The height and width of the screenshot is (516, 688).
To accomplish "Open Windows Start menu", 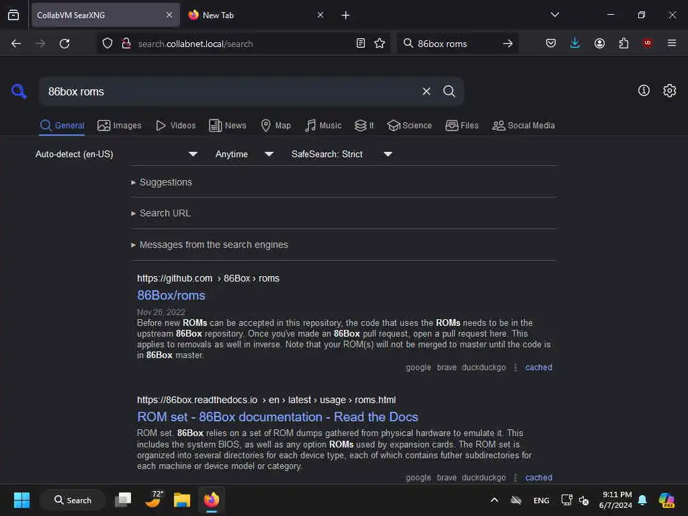I will [21, 500].
